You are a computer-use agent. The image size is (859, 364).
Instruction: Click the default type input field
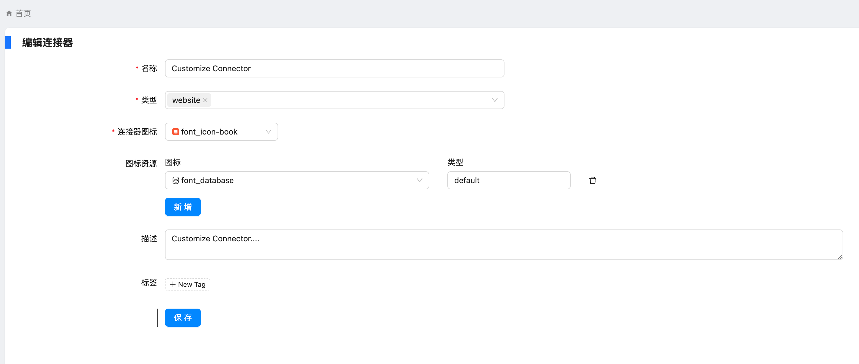(508, 181)
